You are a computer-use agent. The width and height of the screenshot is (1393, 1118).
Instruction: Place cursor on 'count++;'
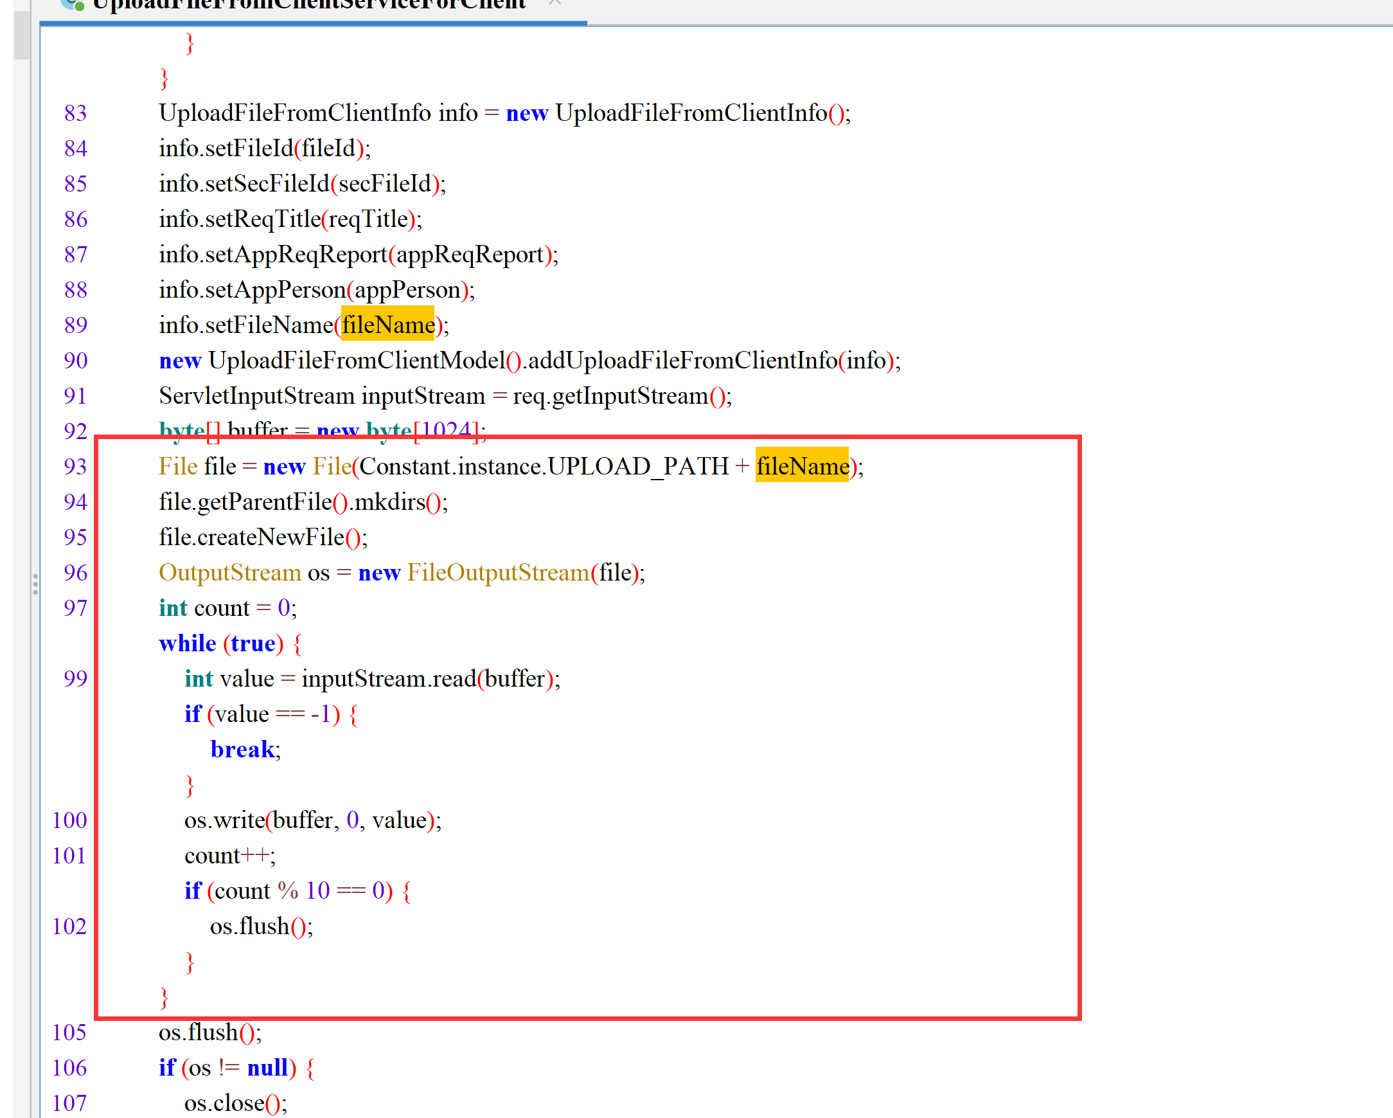pos(230,856)
